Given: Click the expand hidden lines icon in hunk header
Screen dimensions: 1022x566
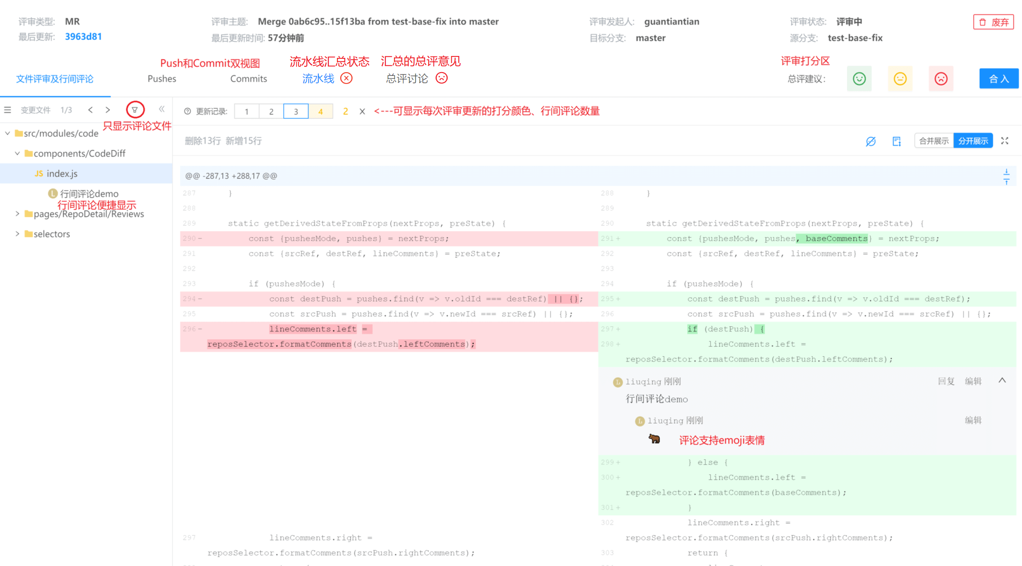Looking at the screenshot, I should (x=1006, y=176).
